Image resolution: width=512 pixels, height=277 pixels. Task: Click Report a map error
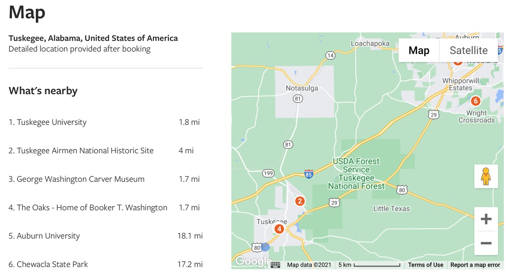click(x=475, y=265)
